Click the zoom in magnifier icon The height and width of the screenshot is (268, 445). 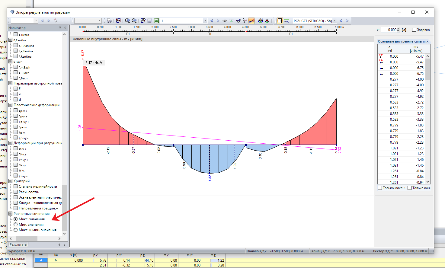pos(127,21)
